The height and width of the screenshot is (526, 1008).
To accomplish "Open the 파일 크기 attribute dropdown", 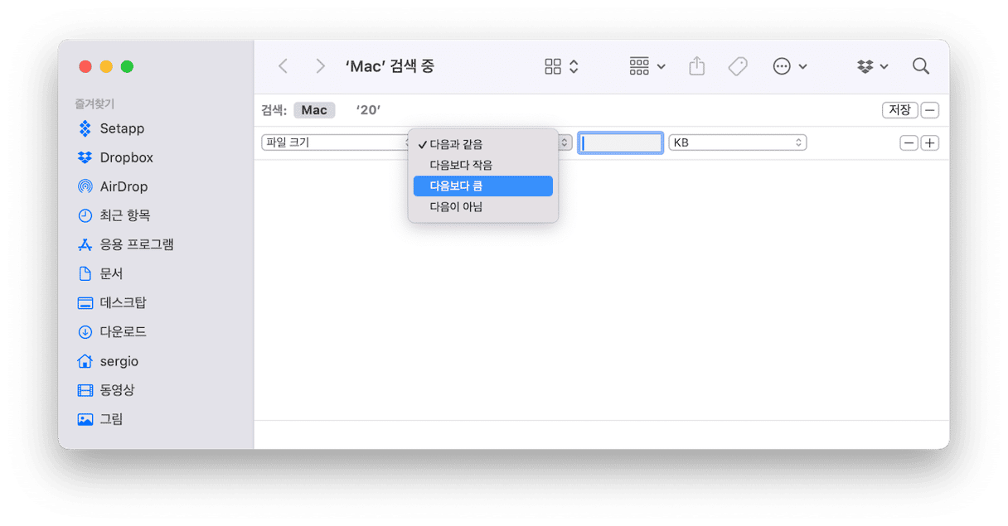I will click(x=336, y=142).
